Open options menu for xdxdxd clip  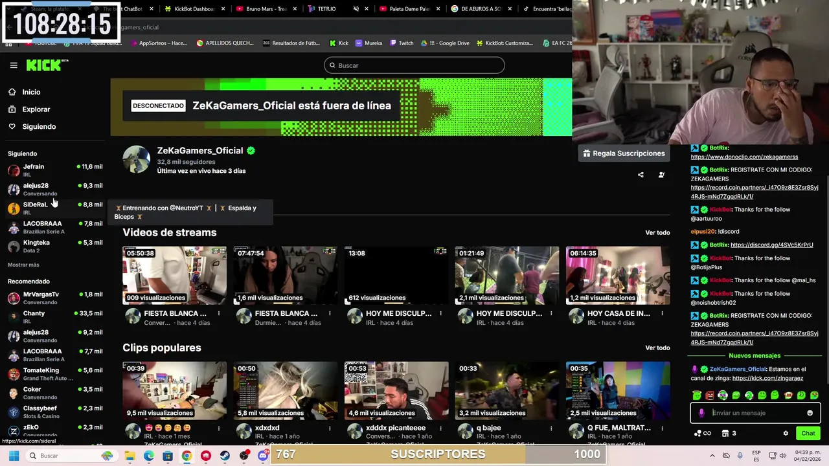point(330,428)
